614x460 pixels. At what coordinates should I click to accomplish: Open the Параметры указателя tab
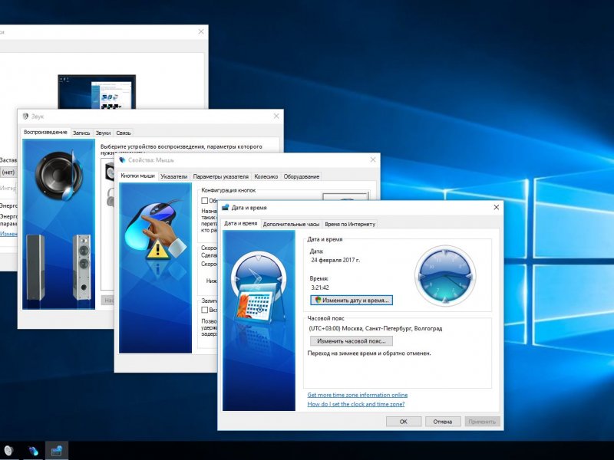220,176
